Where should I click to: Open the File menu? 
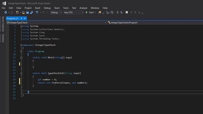coord(3,8)
